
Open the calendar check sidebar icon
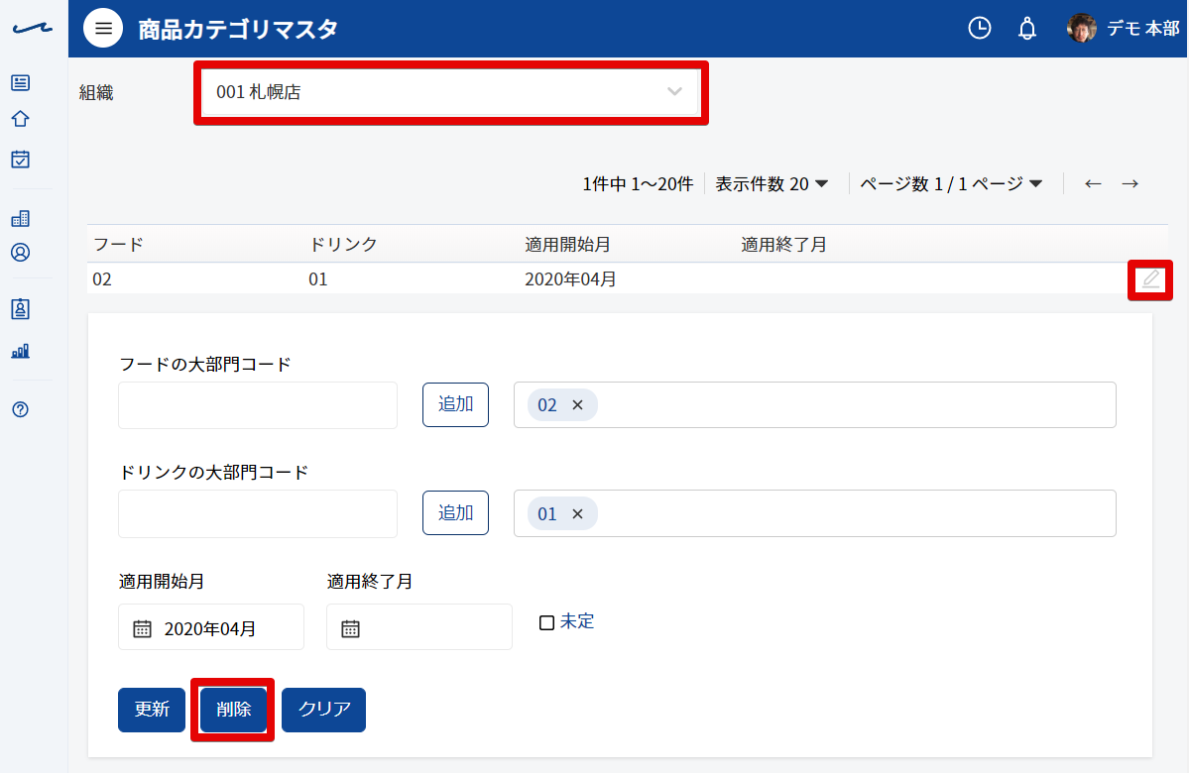[x=21, y=160]
